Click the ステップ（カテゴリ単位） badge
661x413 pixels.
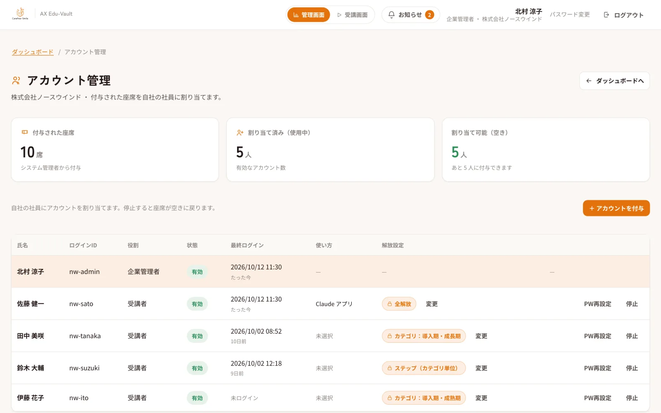(423, 368)
